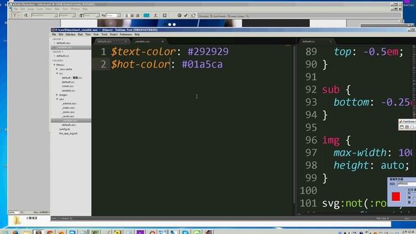Open Sublime Text Project menu
The height and width of the screenshot is (234, 416).
tap(114, 34)
